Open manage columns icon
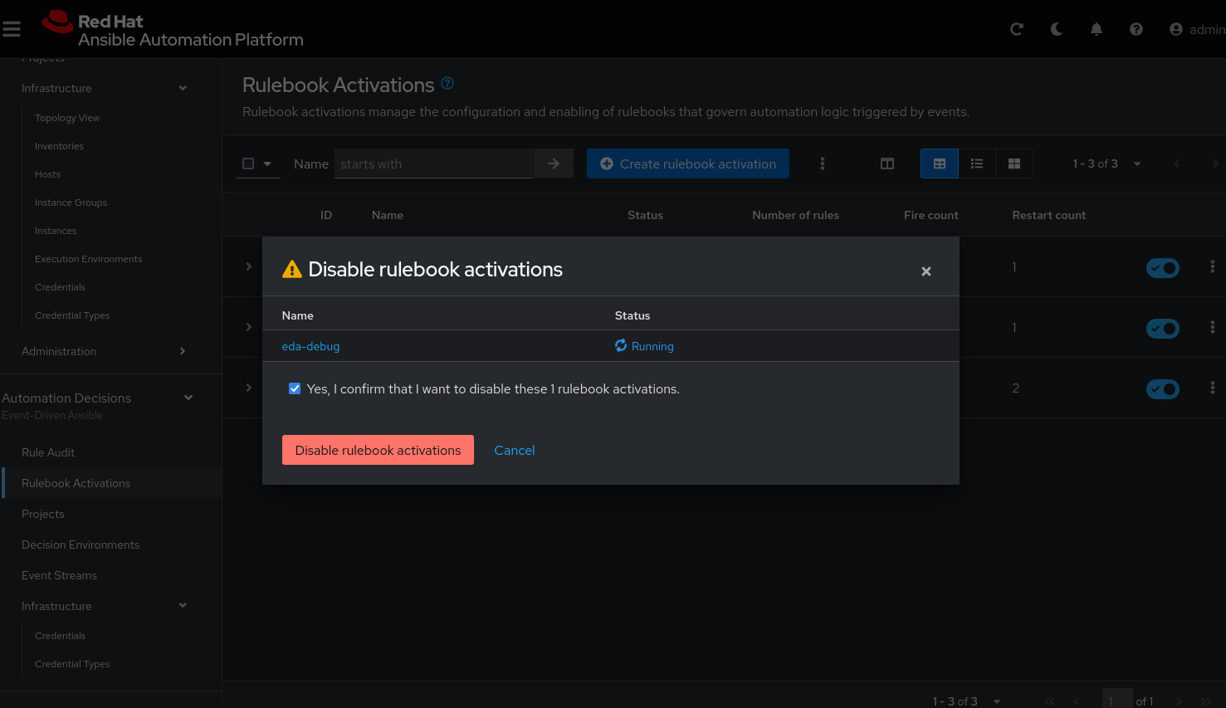The image size is (1226, 708). (887, 164)
